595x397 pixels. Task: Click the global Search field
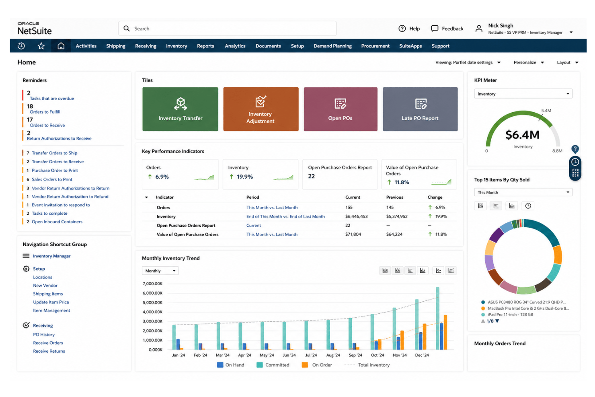pos(228,29)
